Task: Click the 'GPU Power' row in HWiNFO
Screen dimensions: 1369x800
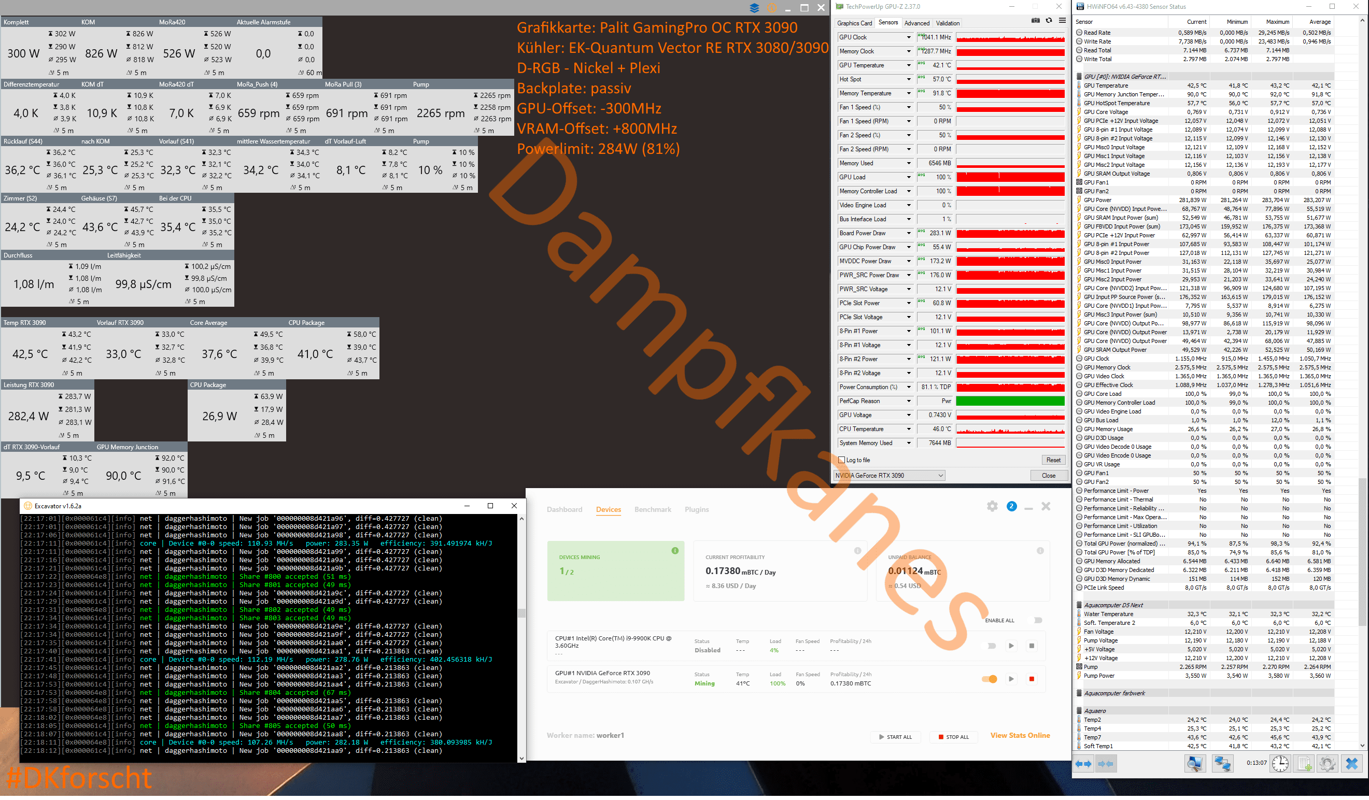Action: pos(1204,200)
